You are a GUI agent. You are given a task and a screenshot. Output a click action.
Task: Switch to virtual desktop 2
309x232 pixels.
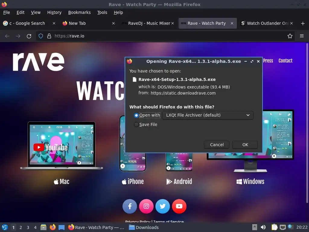pos(21,227)
